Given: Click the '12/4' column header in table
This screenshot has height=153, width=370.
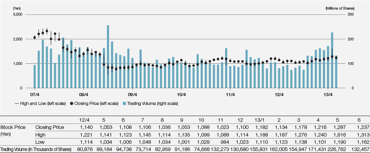Looking at the screenshot, I should click(84, 120).
